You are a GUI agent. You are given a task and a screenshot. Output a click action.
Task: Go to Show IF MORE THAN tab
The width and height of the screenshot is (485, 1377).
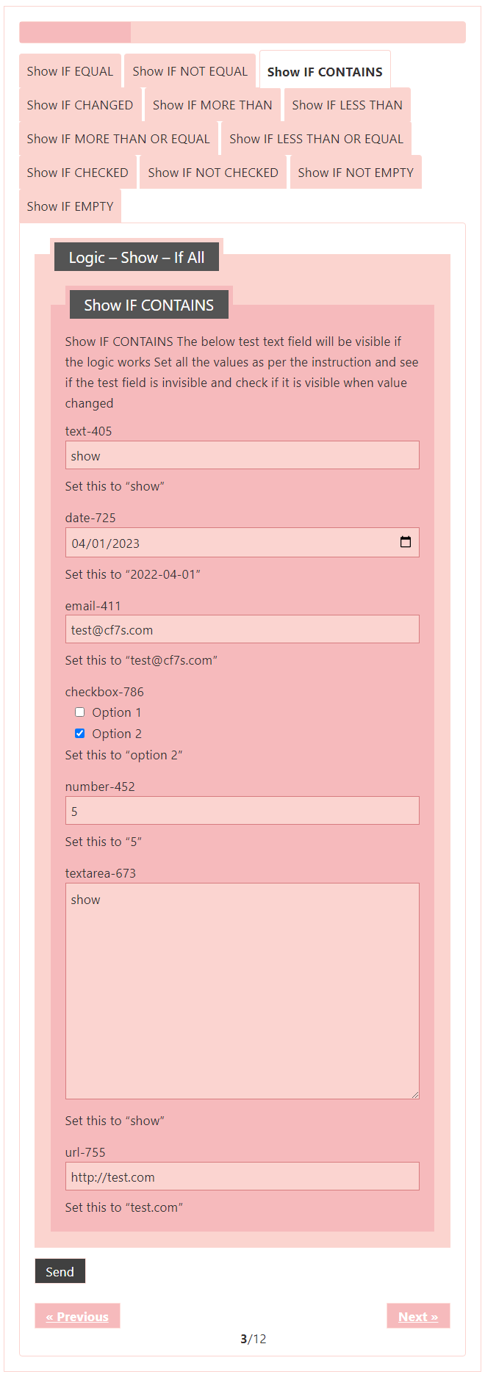[x=212, y=105]
